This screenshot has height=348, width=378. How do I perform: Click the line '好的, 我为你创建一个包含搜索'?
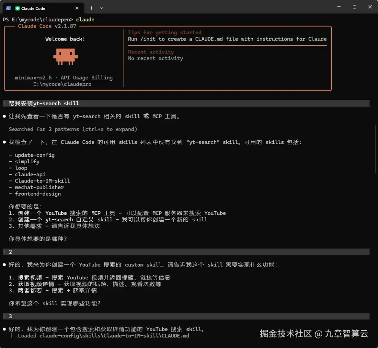click(106, 329)
